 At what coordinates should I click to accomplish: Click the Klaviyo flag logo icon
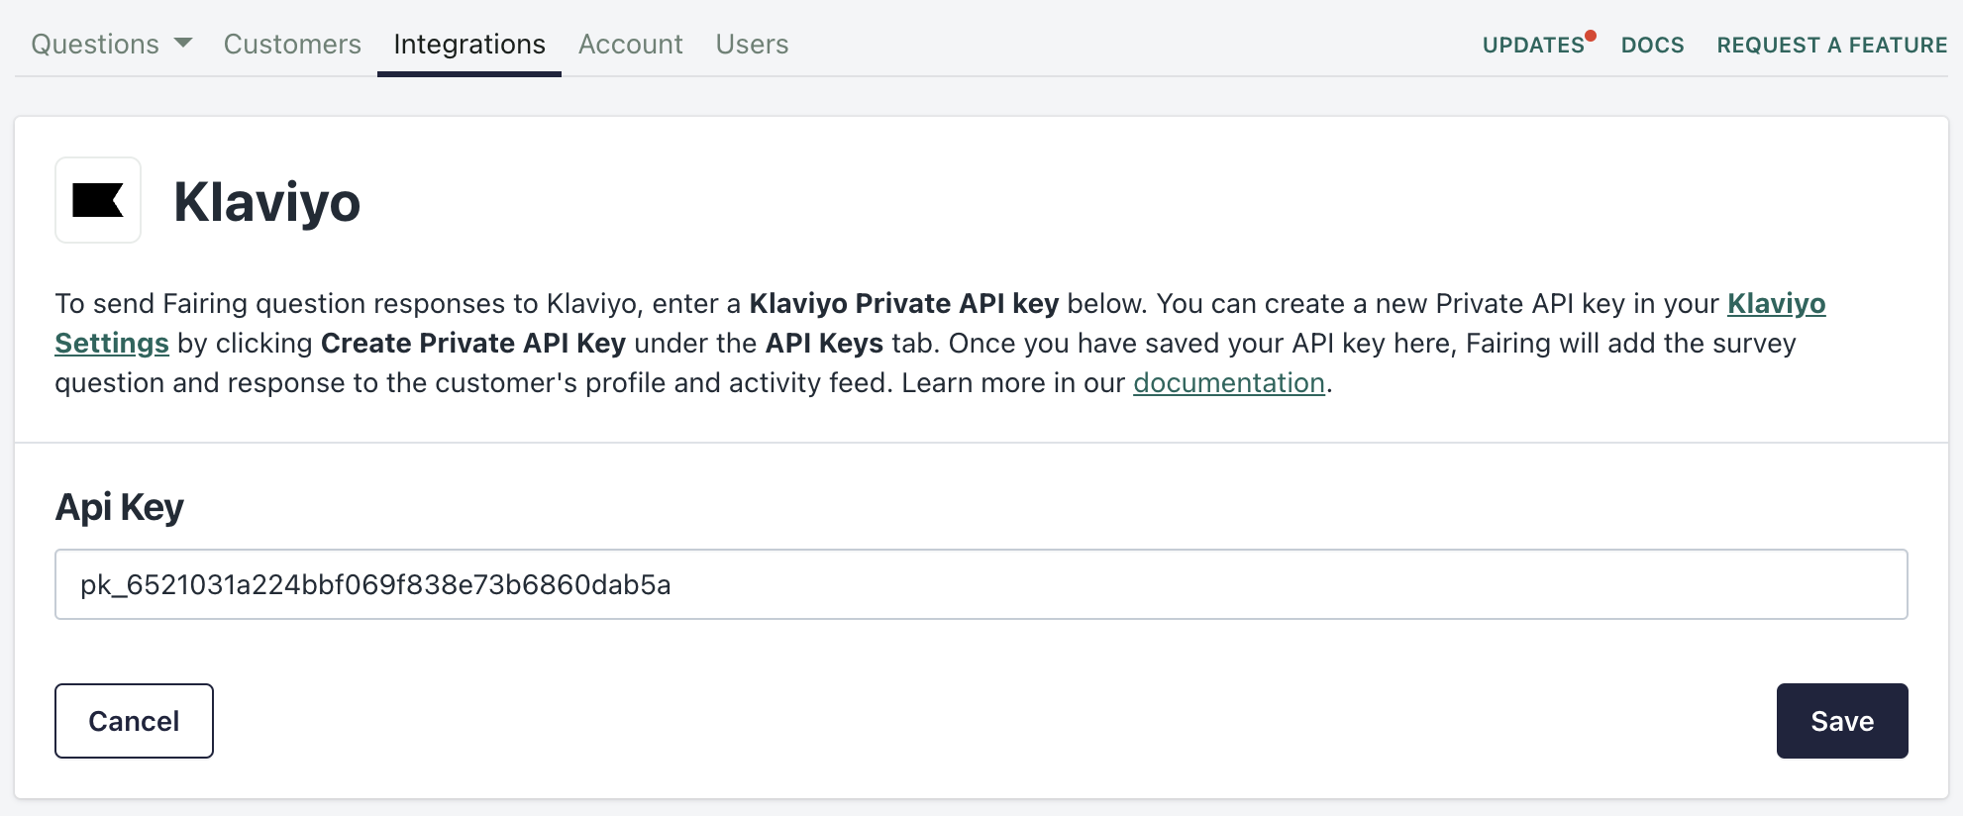click(98, 200)
